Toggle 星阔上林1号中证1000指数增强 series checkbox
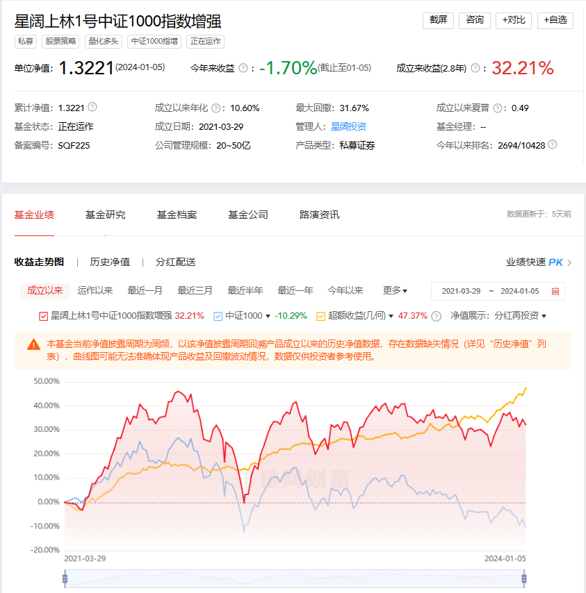 coord(44,316)
